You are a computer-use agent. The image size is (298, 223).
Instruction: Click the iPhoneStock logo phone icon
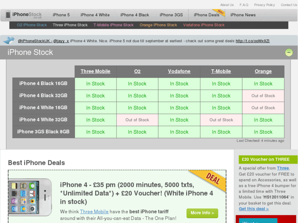(x=8, y=15)
